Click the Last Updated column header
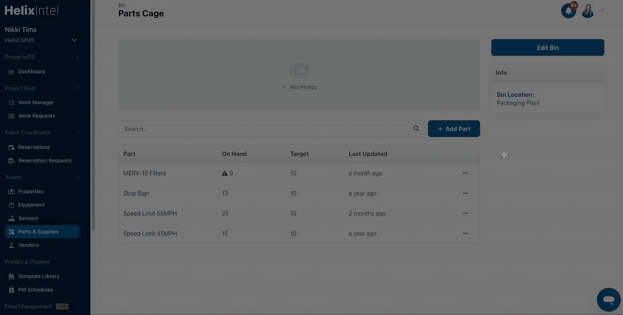 coord(368,154)
